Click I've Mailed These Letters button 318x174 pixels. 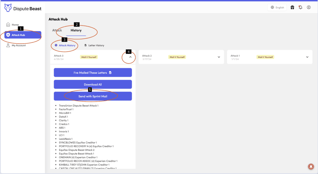point(93,73)
